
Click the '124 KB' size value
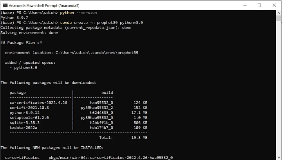click(141, 103)
